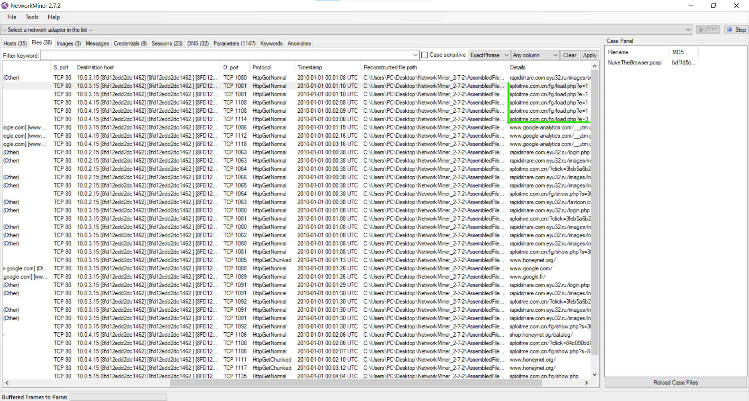Image resolution: width=749 pixels, height=401 pixels.
Task: Click the Buffered Frames to Parse progress bar
Action: tap(118, 397)
